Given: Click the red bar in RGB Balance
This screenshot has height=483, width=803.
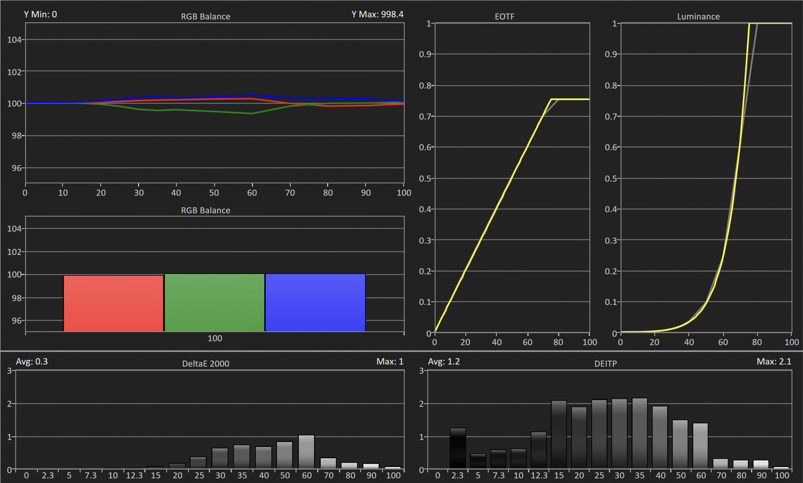Looking at the screenshot, I should [114, 303].
